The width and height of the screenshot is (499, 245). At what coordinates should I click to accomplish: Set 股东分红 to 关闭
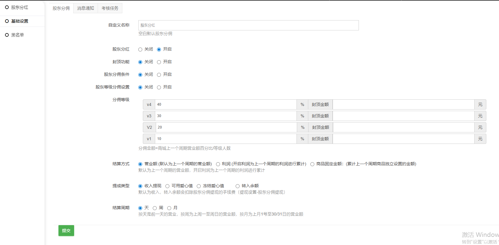click(140, 50)
